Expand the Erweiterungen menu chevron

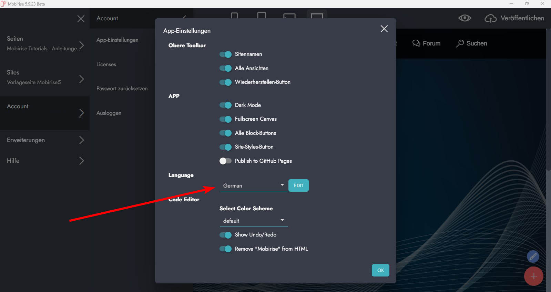pos(81,140)
